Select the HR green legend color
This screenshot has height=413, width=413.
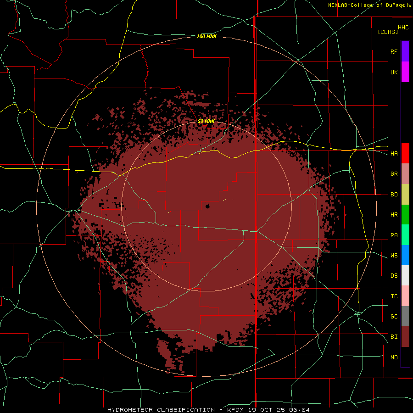pos(405,215)
